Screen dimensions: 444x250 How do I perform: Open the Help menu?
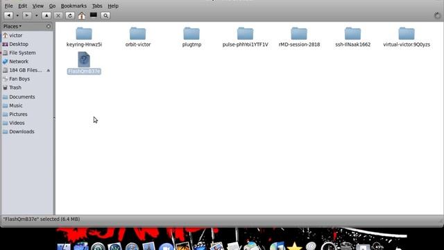click(113, 6)
